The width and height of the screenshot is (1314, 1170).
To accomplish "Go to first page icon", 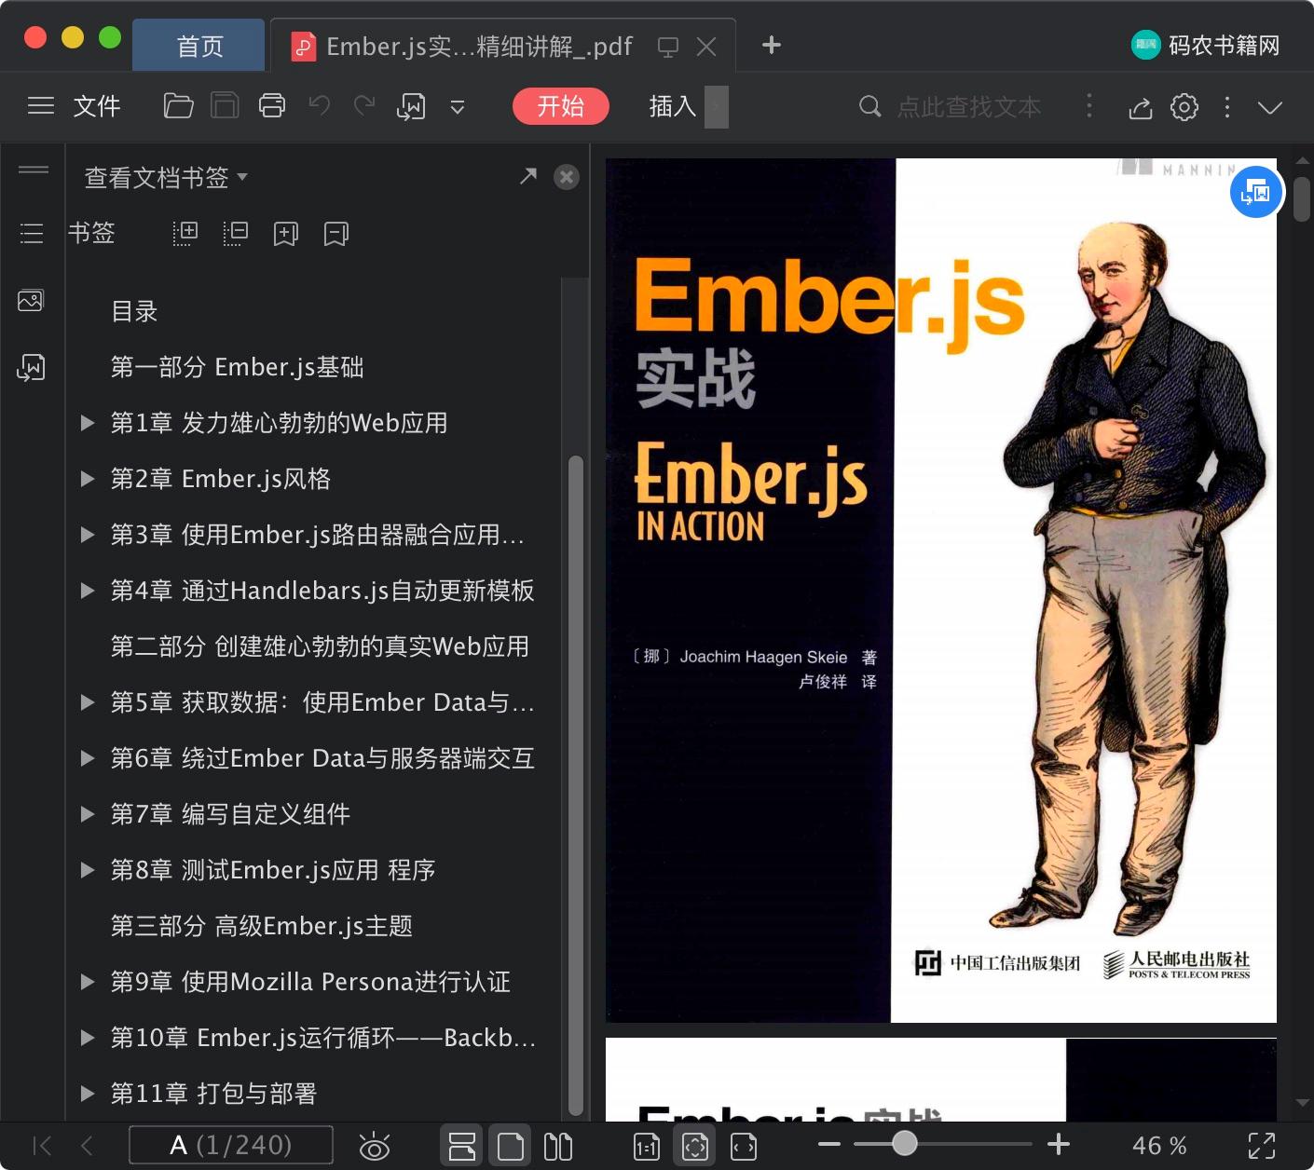I will [42, 1146].
